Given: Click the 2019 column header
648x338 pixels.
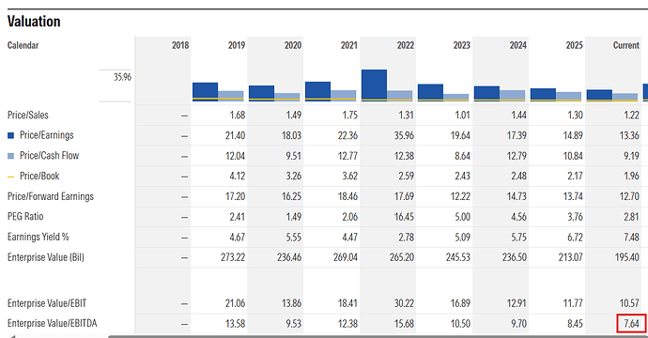Looking at the screenshot, I should tap(237, 45).
